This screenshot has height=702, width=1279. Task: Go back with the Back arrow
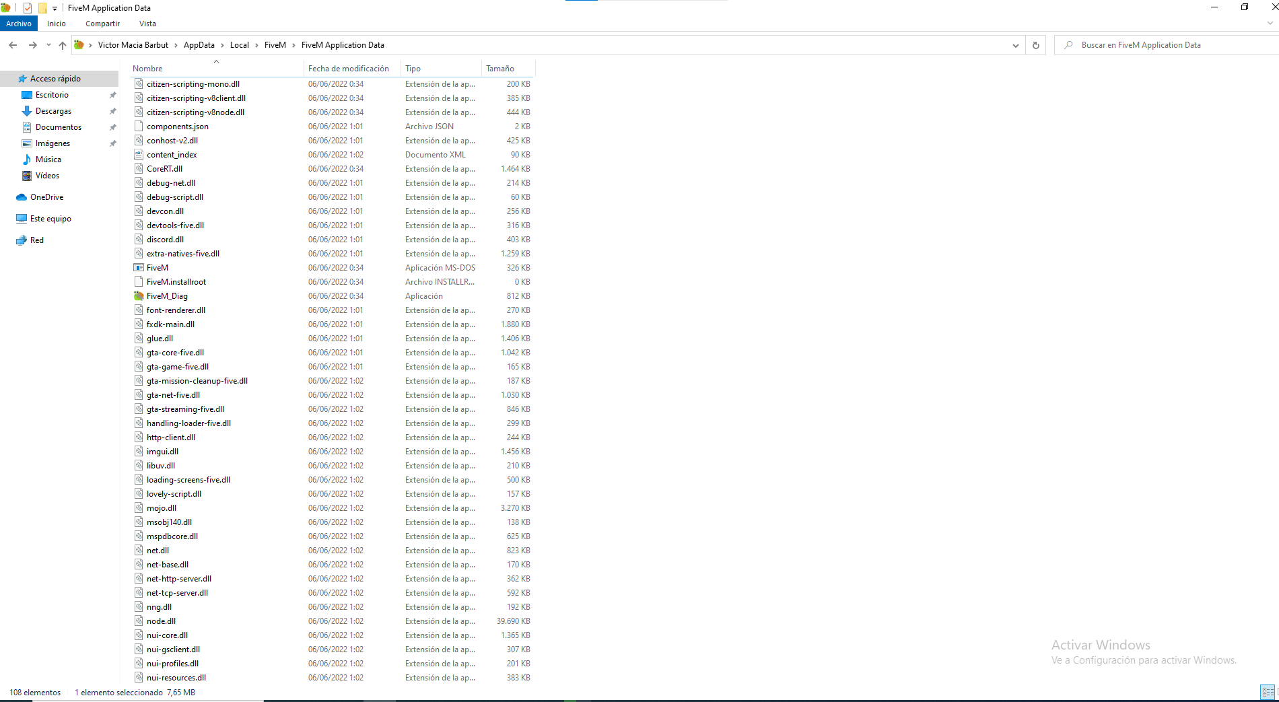coord(13,45)
